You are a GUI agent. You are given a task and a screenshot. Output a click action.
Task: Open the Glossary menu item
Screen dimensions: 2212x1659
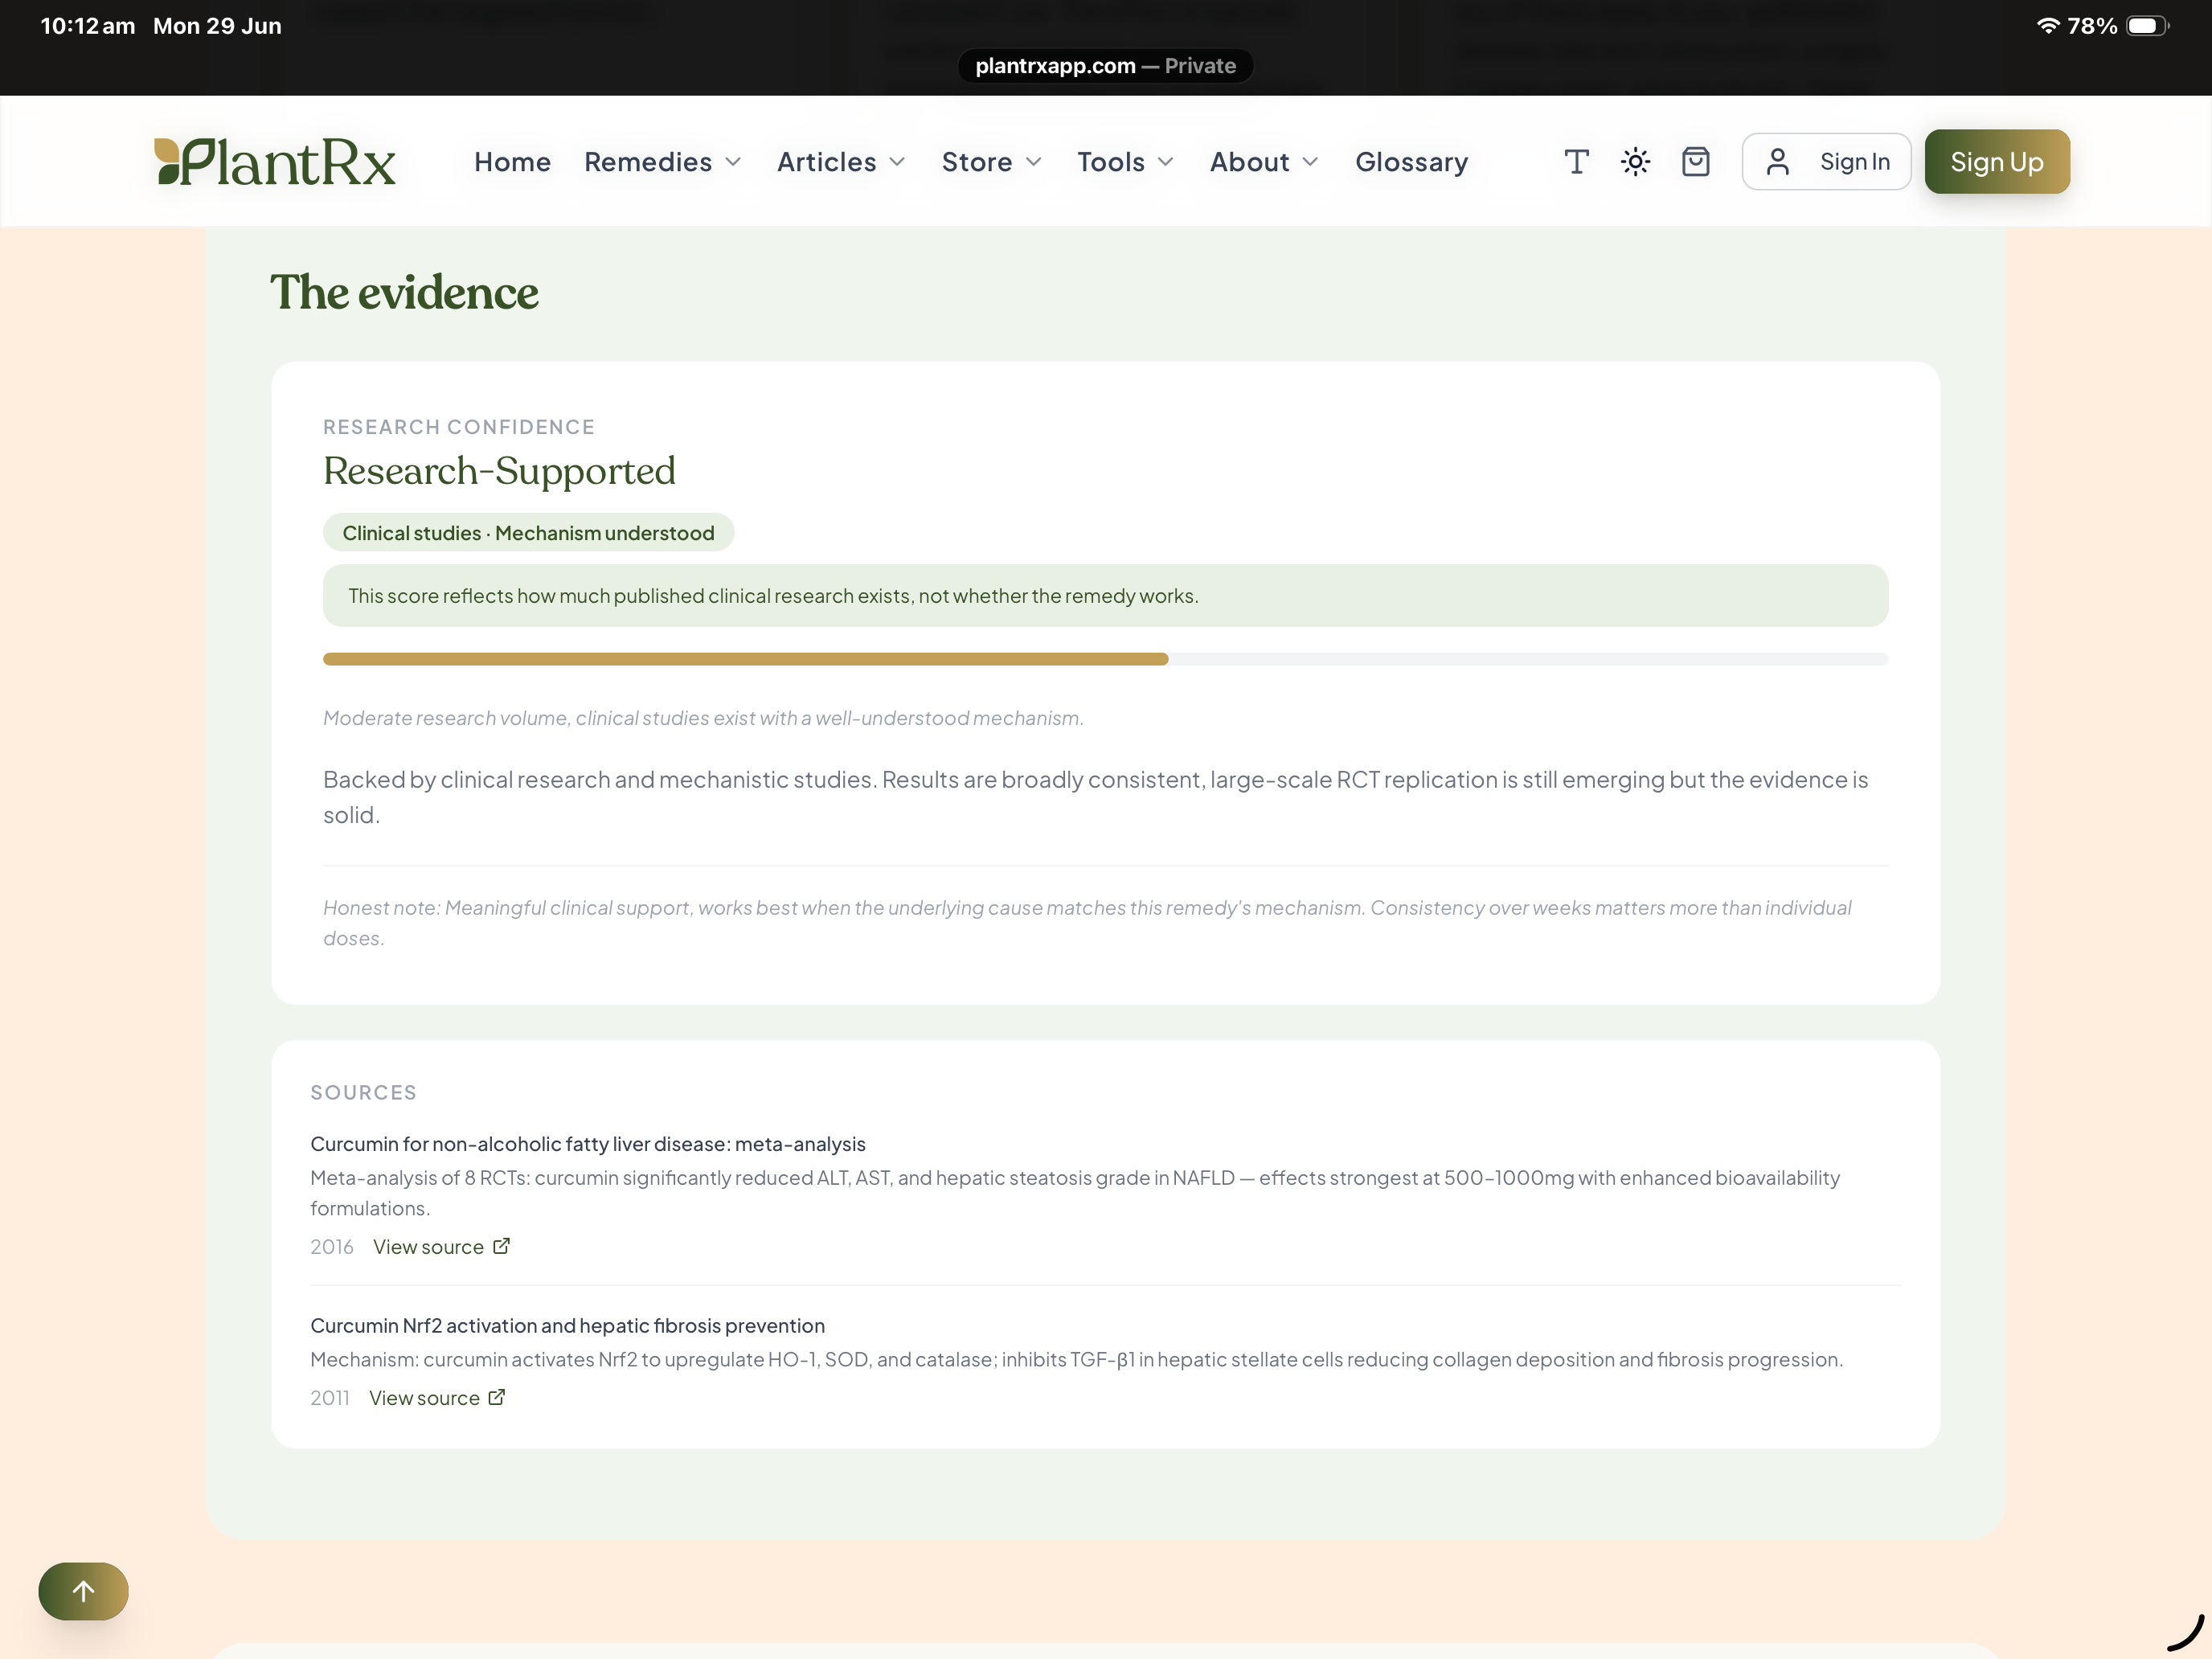[1411, 162]
